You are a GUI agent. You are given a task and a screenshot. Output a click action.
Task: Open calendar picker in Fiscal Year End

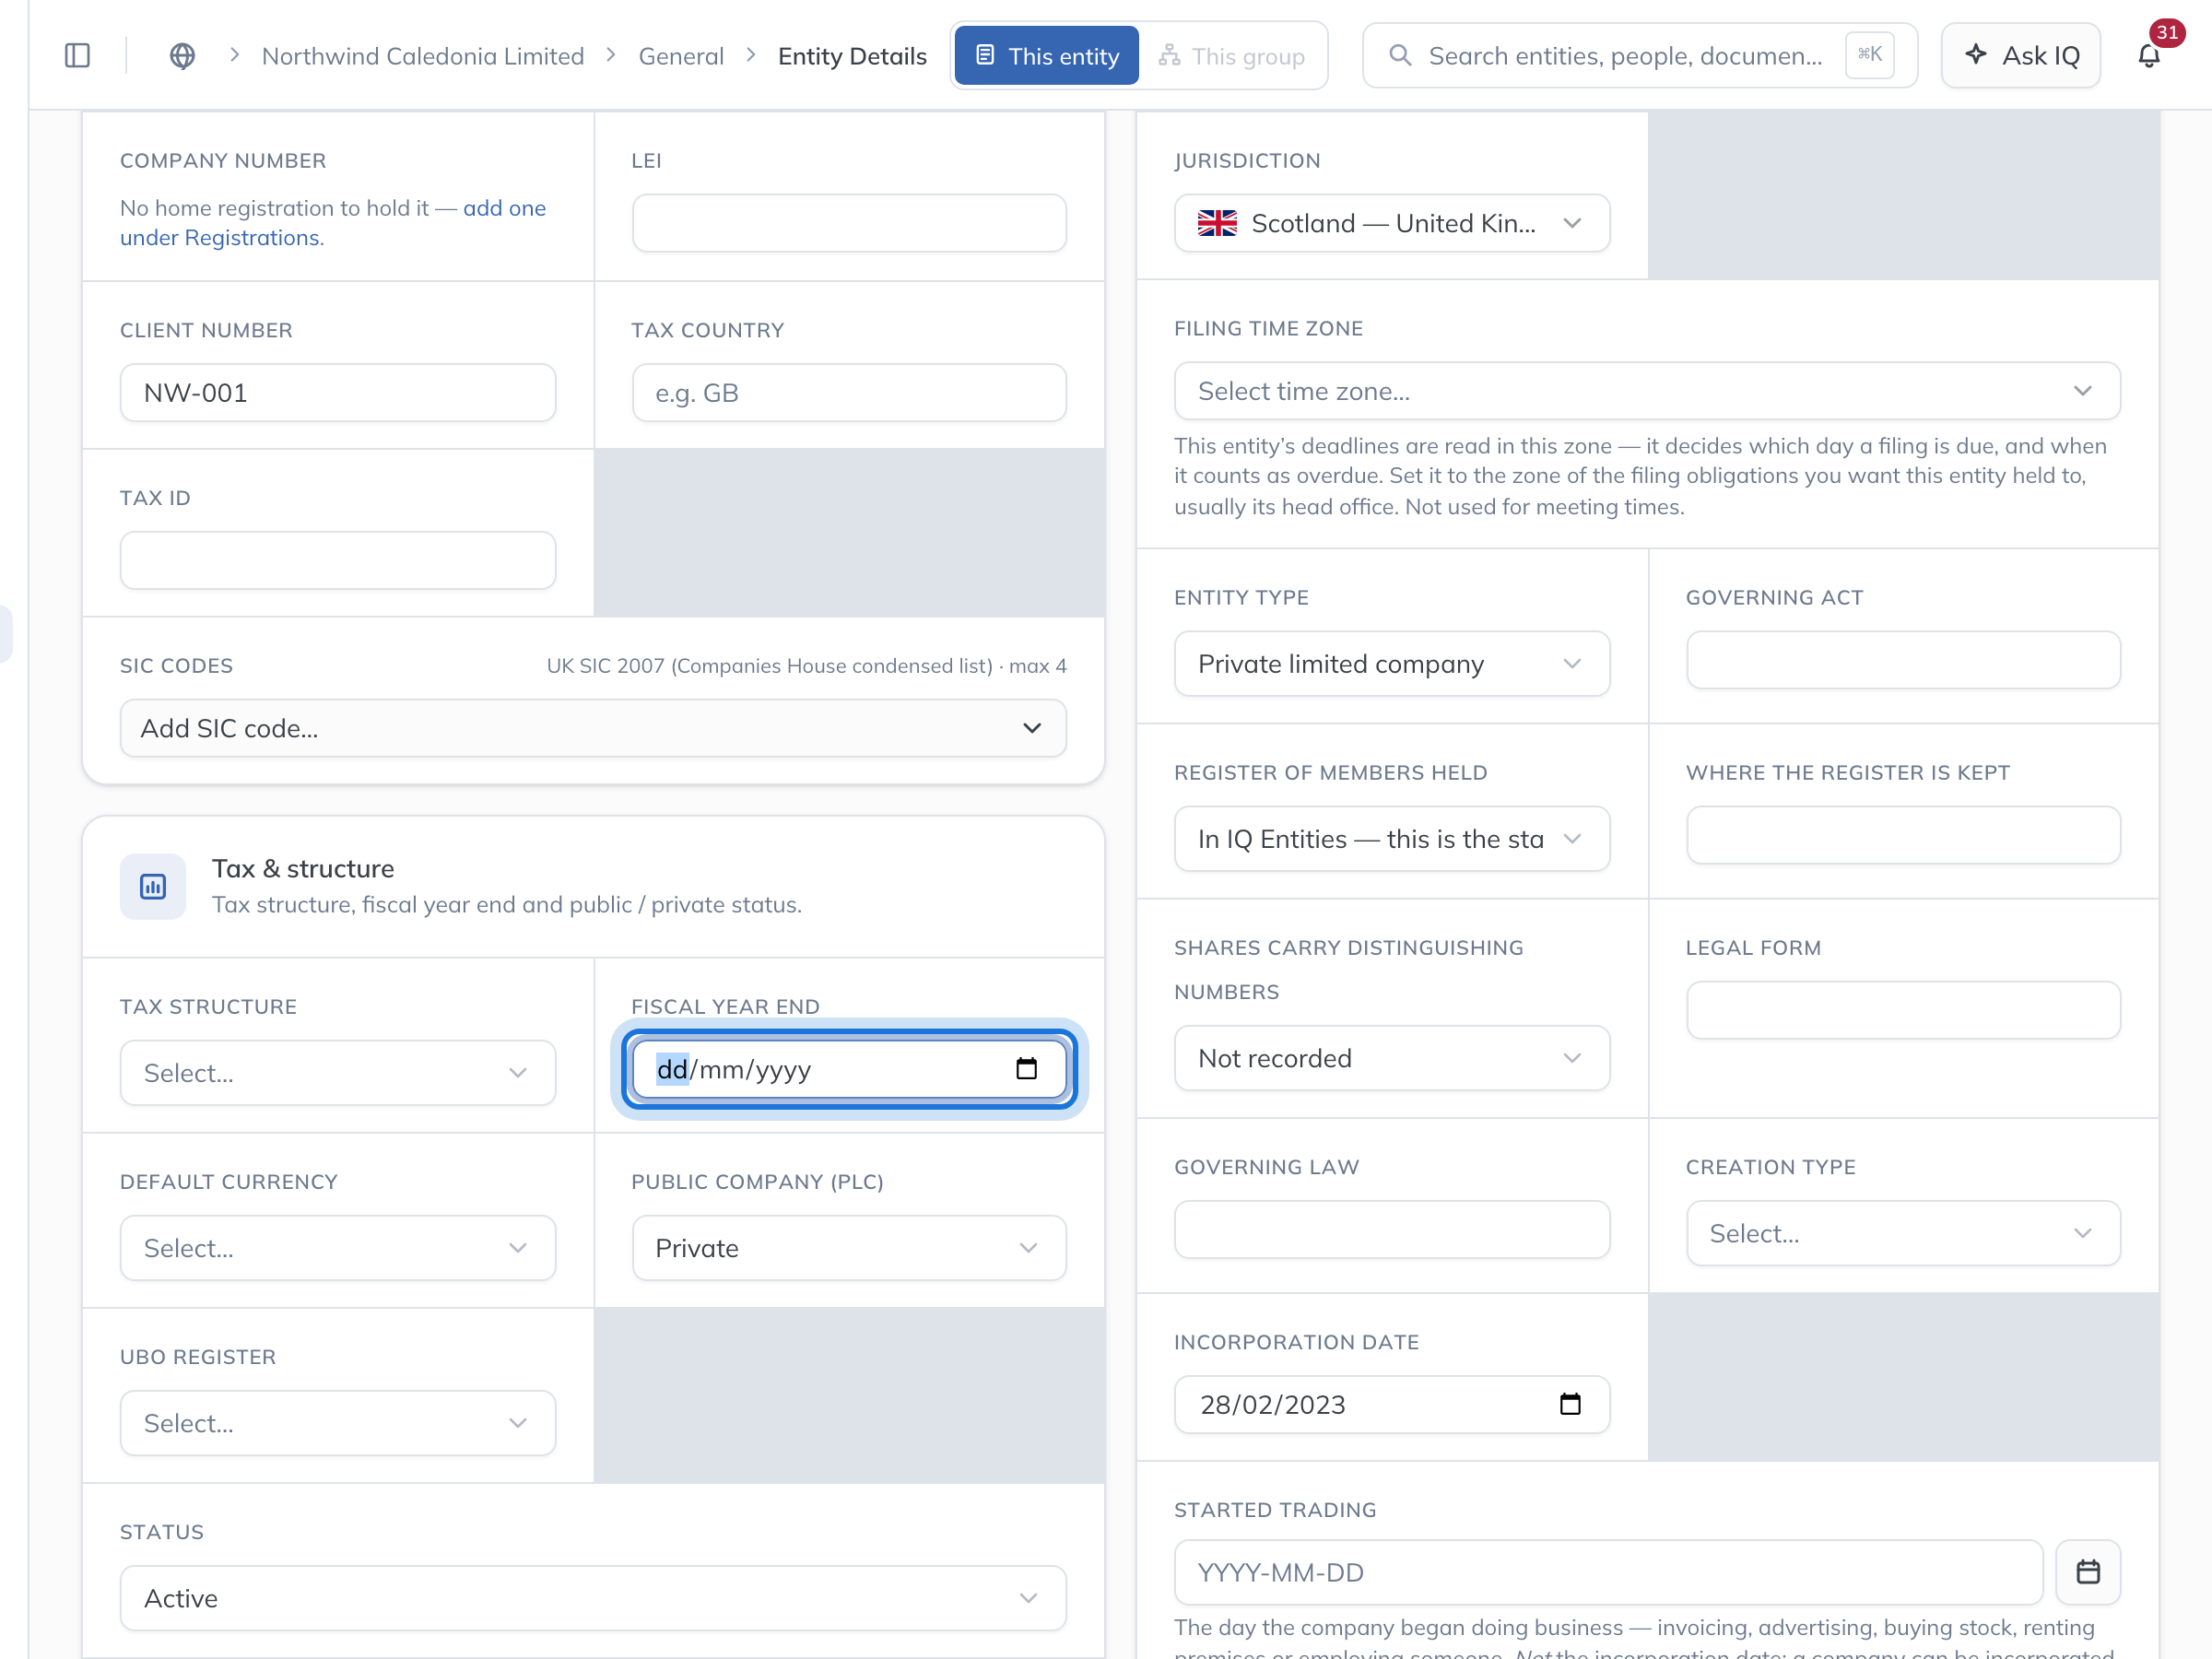(x=1026, y=1069)
